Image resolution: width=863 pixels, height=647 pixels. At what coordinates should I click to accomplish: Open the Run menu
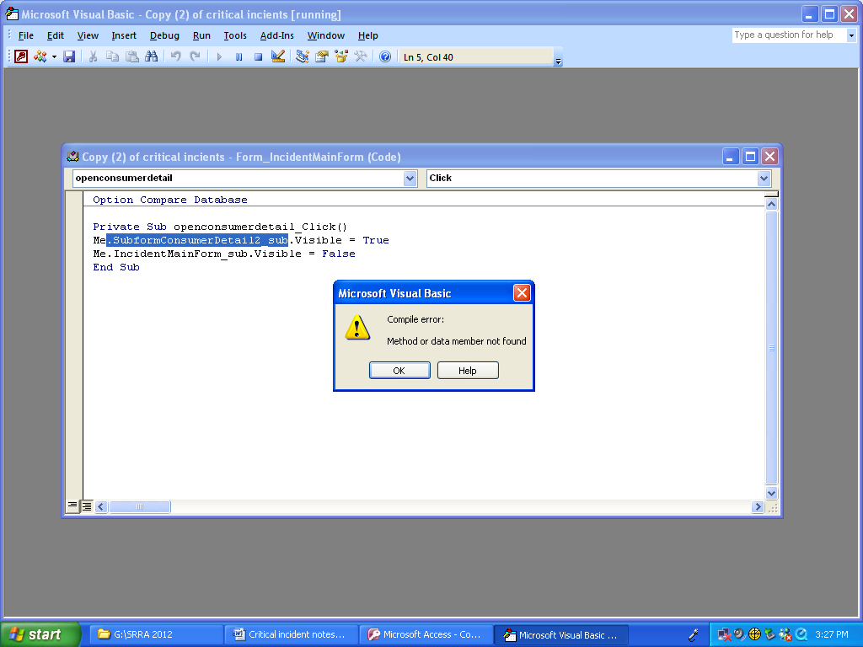201,35
